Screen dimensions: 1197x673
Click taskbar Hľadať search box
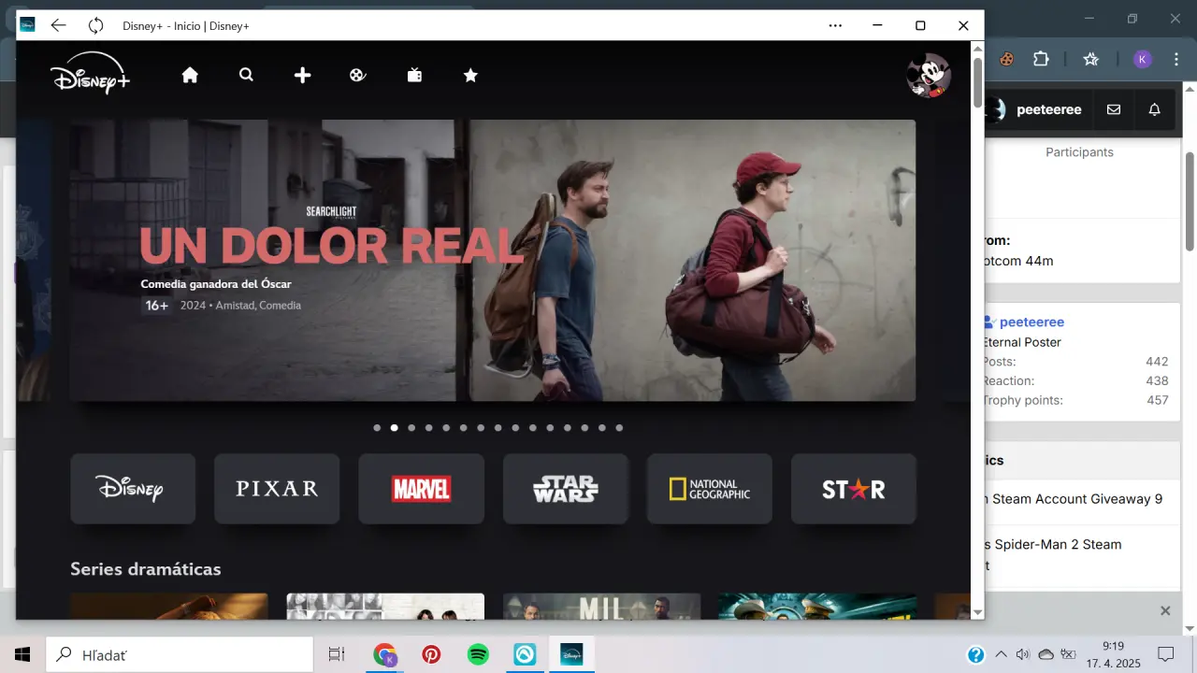[x=180, y=654]
